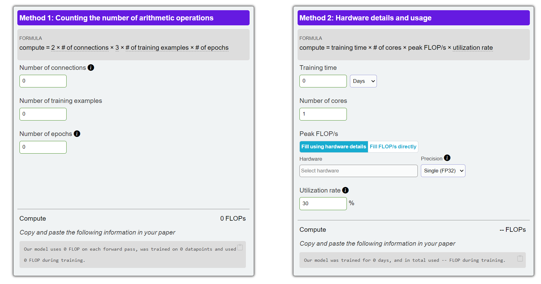The height and width of the screenshot is (284, 541).
Task: Open the Single (FP32) precision dropdown
Action: 443,171
